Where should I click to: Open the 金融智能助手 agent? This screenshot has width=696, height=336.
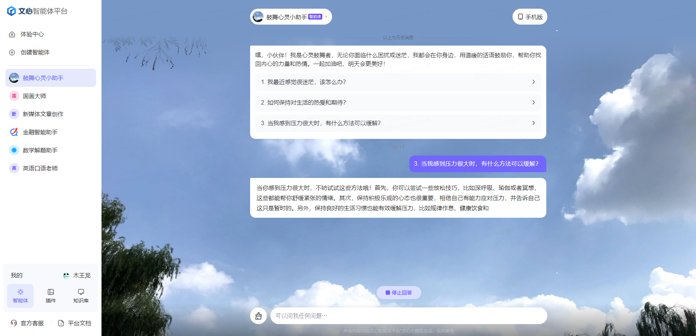(51, 132)
